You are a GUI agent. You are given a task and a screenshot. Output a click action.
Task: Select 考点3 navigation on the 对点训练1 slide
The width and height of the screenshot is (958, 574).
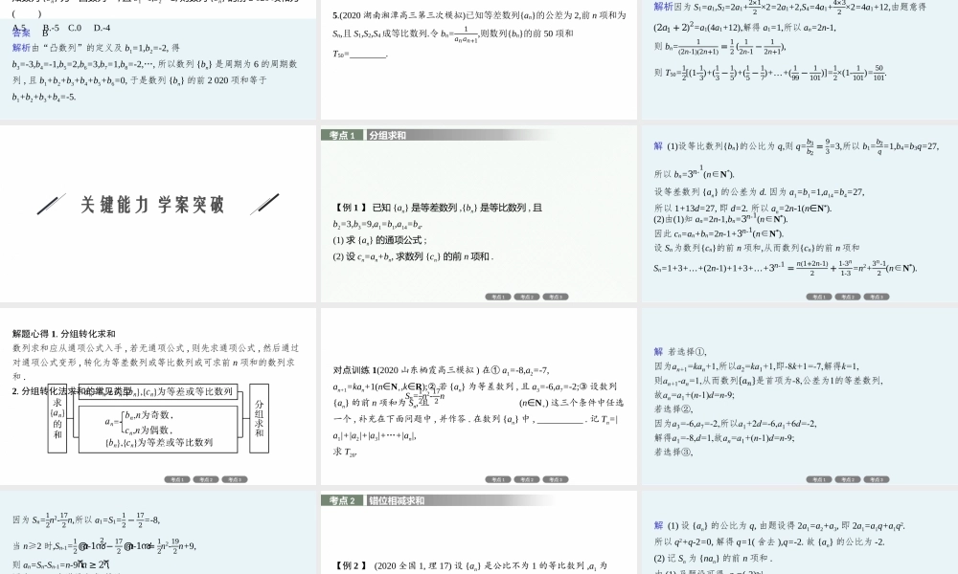pos(556,477)
